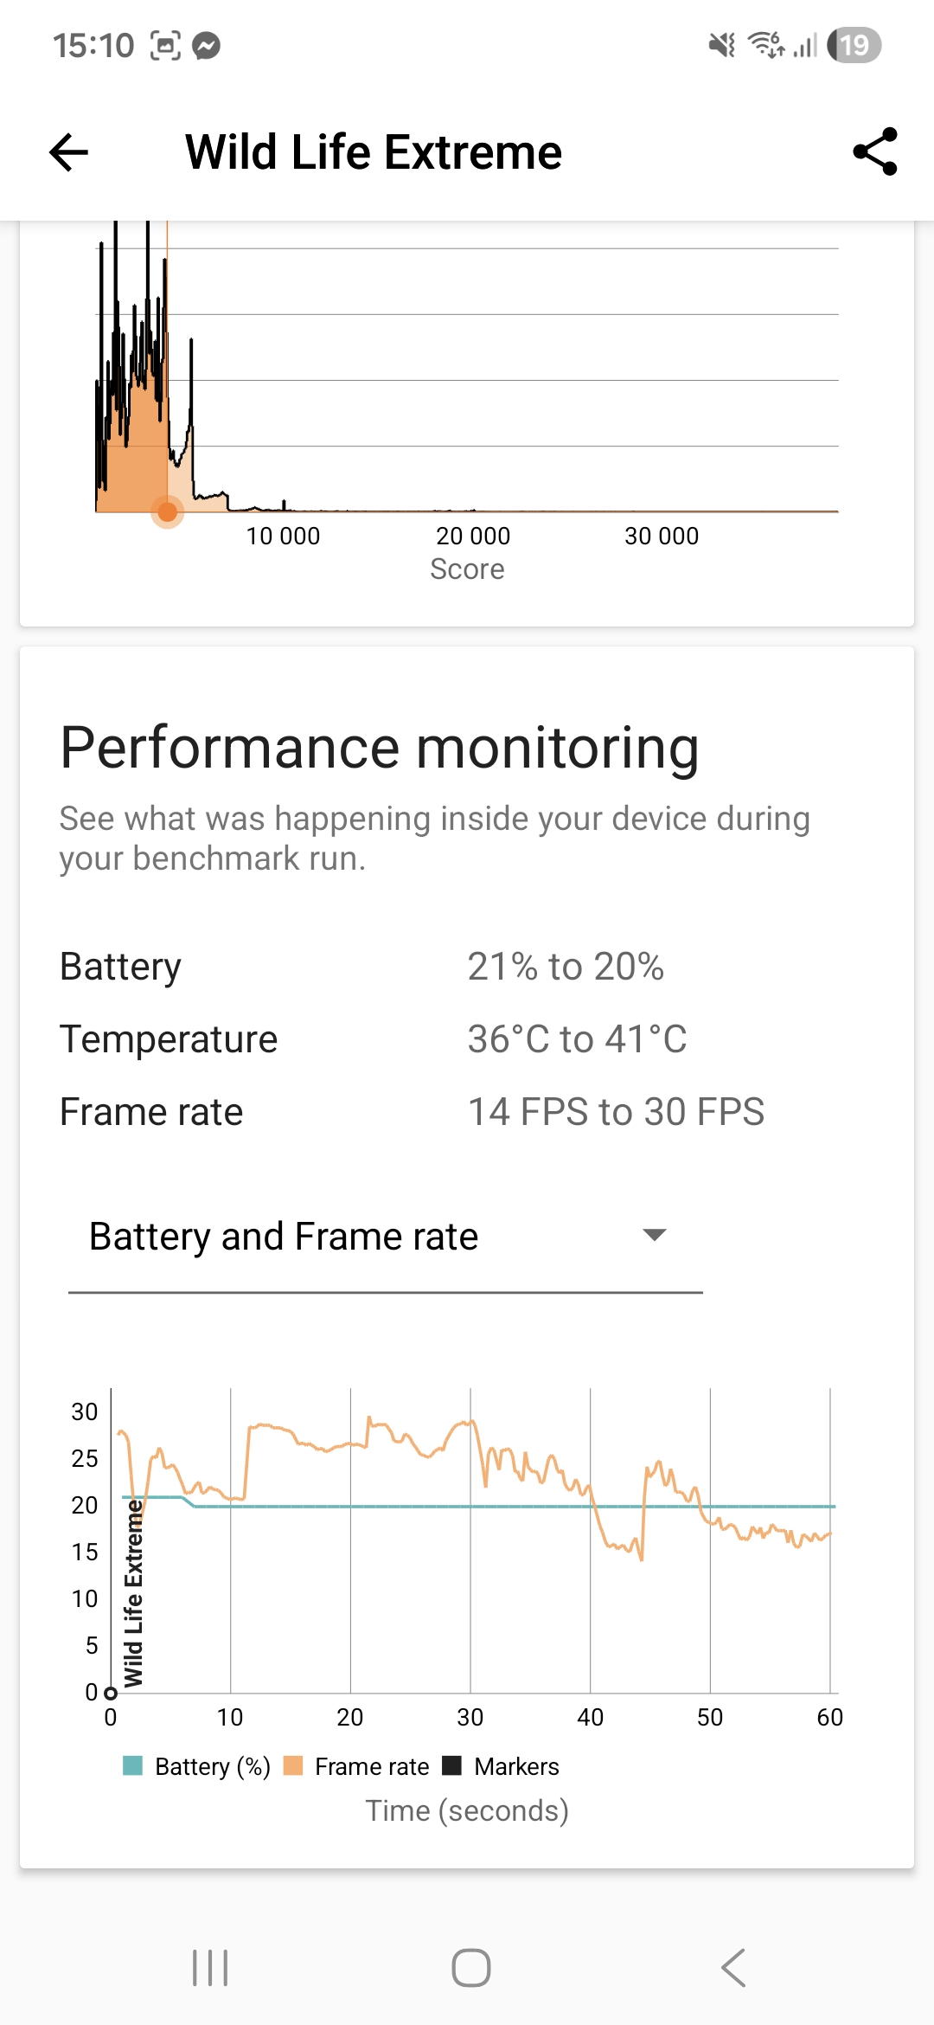Tap the Wi-Fi status icon

click(765, 45)
